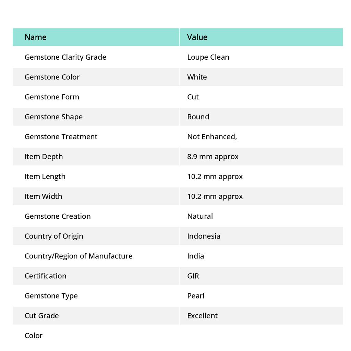Viewport: 351px width, 351px height.
Task: Click the Item Length row label
Action: click(45, 176)
